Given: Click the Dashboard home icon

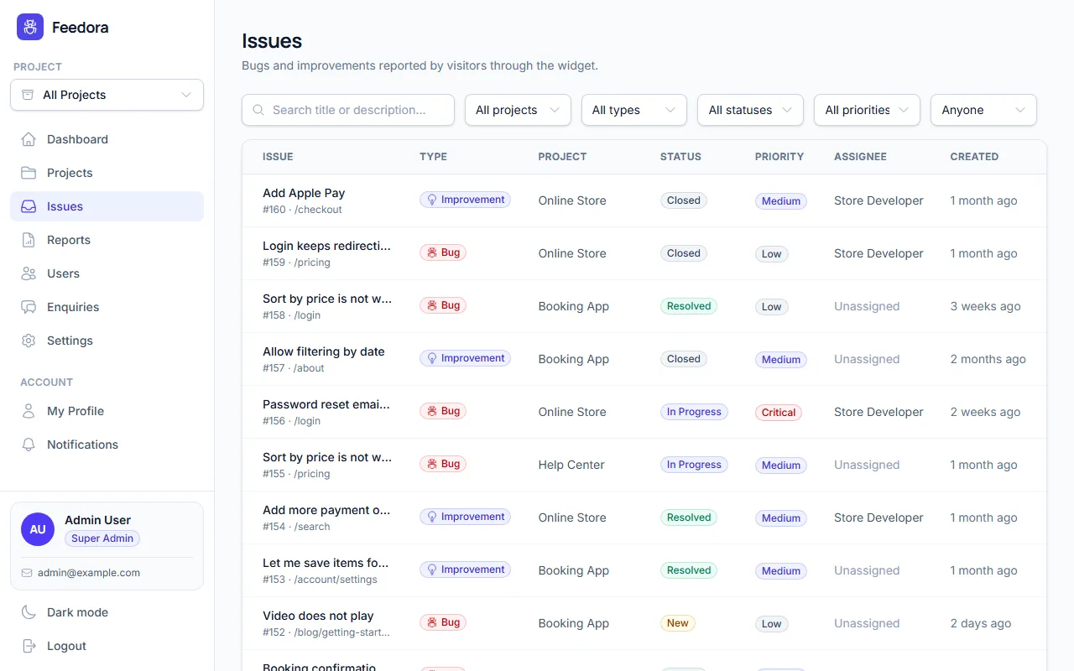Looking at the screenshot, I should click(29, 139).
